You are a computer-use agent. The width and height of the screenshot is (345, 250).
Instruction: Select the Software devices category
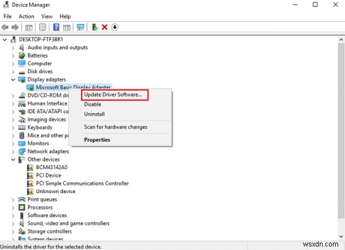click(x=47, y=216)
